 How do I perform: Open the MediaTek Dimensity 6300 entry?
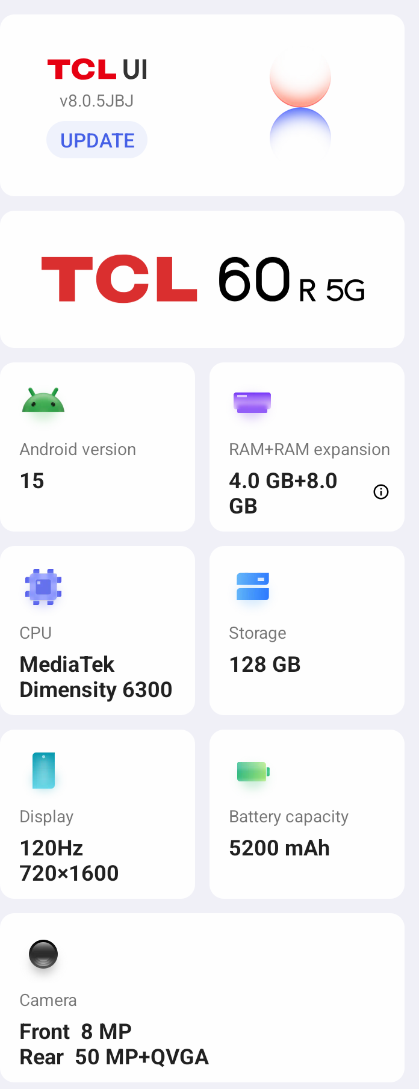click(96, 677)
